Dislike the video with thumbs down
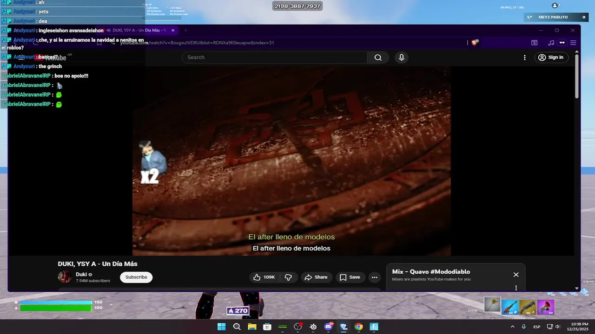The image size is (595, 334). [x=288, y=277]
